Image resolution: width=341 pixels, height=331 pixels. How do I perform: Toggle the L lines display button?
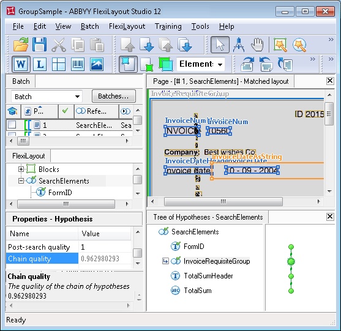[x=40, y=64]
